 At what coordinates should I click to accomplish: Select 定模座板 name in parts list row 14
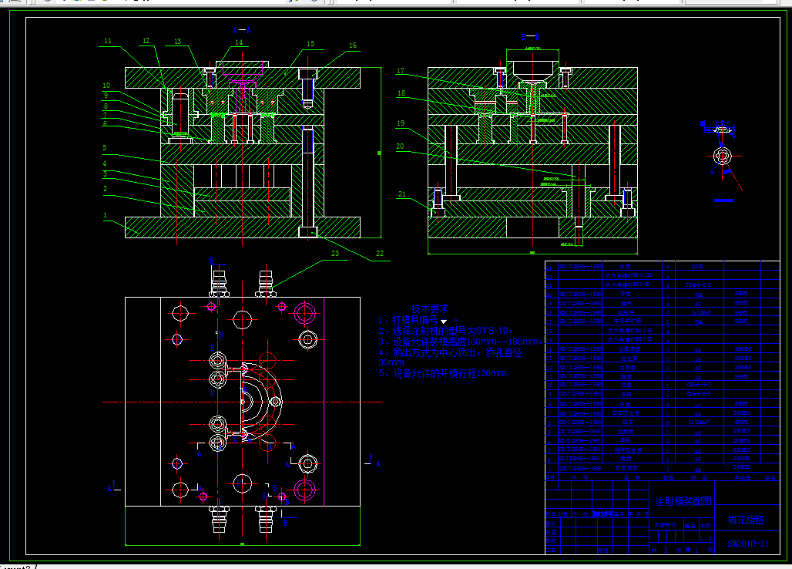tap(630, 349)
